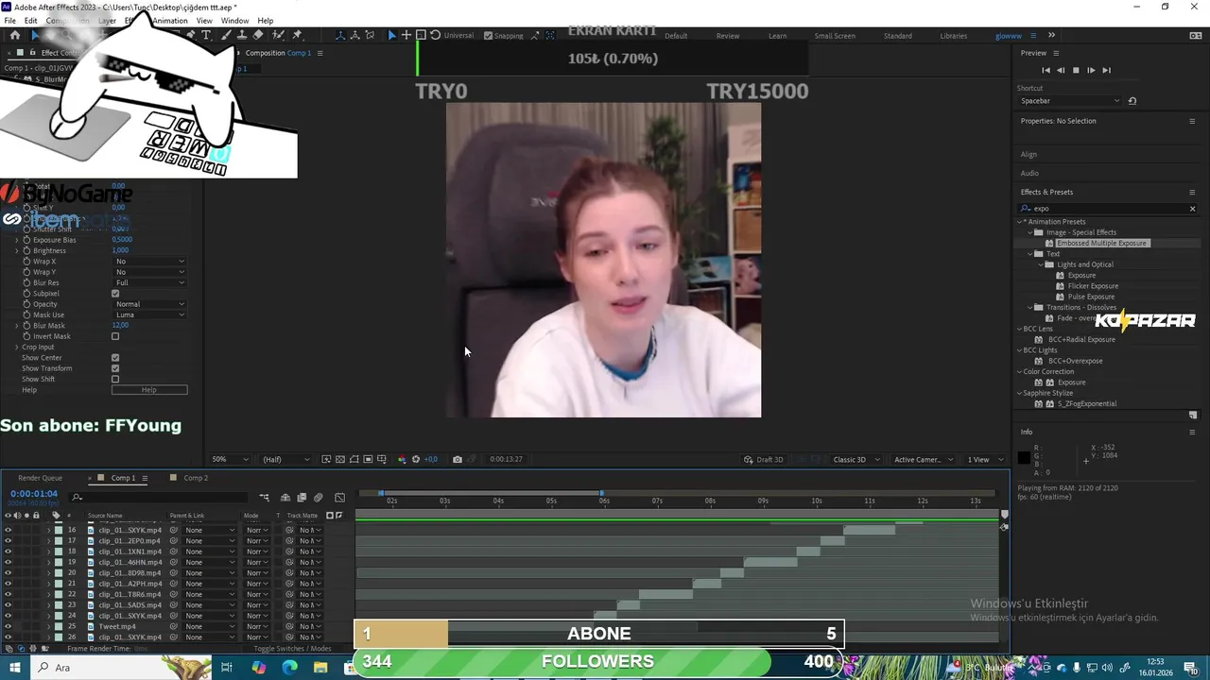Image resolution: width=1210 pixels, height=680 pixels.
Task: Step forward one frame in Preview
Action: (x=1091, y=70)
